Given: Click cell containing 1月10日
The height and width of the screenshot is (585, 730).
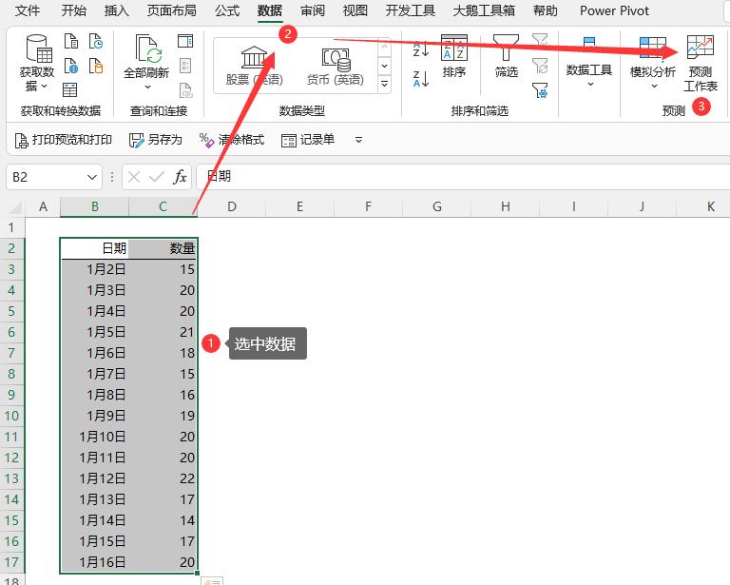Looking at the screenshot, I should click(x=94, y=437).
